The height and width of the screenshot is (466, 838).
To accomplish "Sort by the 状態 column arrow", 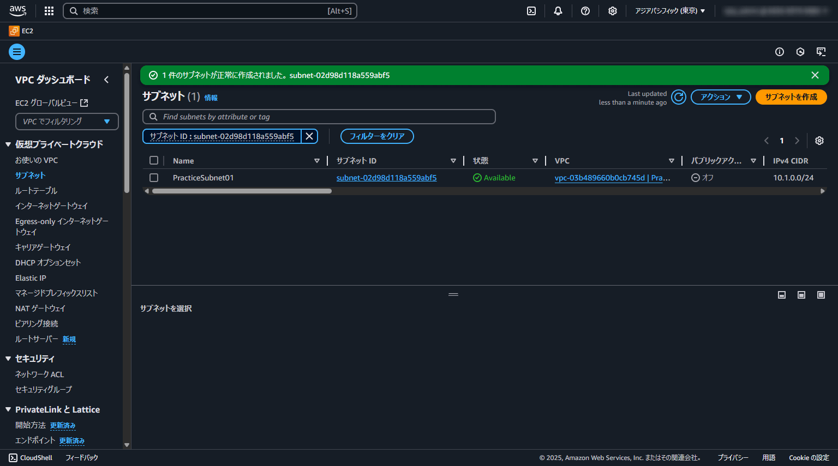I will tap(535, 161).
